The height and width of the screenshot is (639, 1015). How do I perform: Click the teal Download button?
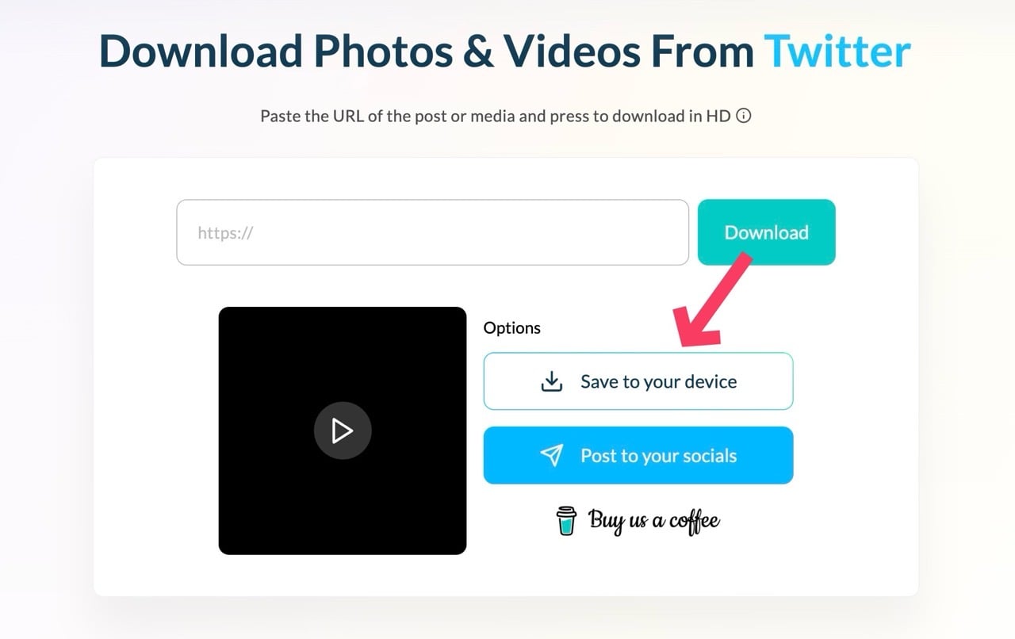point(766,232)
